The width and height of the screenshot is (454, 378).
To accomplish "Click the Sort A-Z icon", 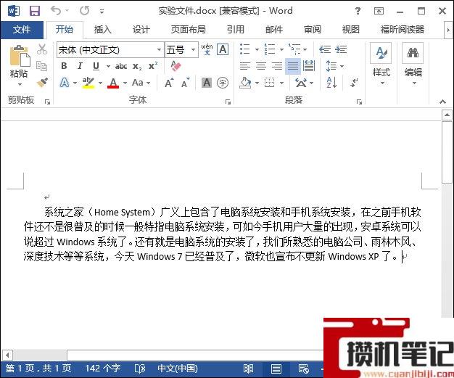I will pyautogui.click(x=331, y=83).
